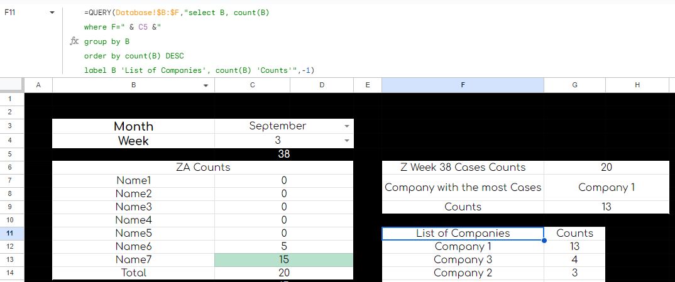Click the 'ZA Counts' header cell

click(203, 167)
